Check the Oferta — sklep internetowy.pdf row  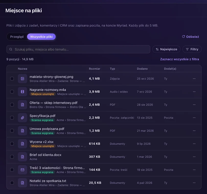12,105
